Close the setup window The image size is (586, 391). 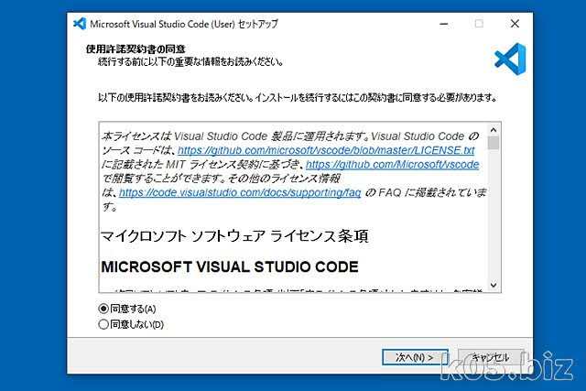[x=515, y=24]
